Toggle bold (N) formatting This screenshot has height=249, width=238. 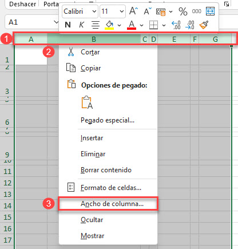[68, 25]
